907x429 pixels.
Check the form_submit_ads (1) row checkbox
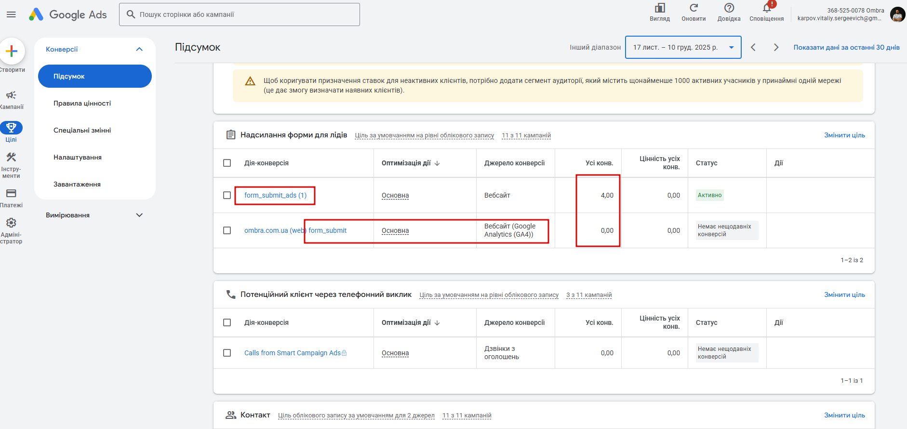tap(227, 195)
